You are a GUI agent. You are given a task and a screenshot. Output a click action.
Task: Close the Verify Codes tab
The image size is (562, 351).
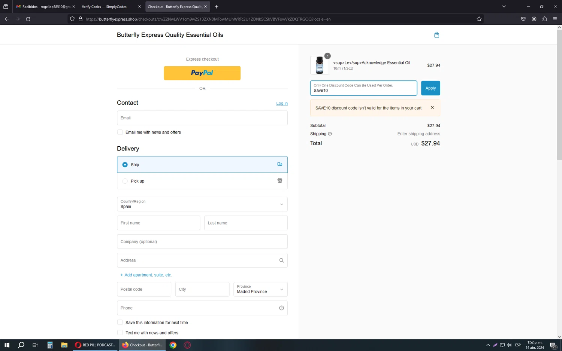pos(140,7)
